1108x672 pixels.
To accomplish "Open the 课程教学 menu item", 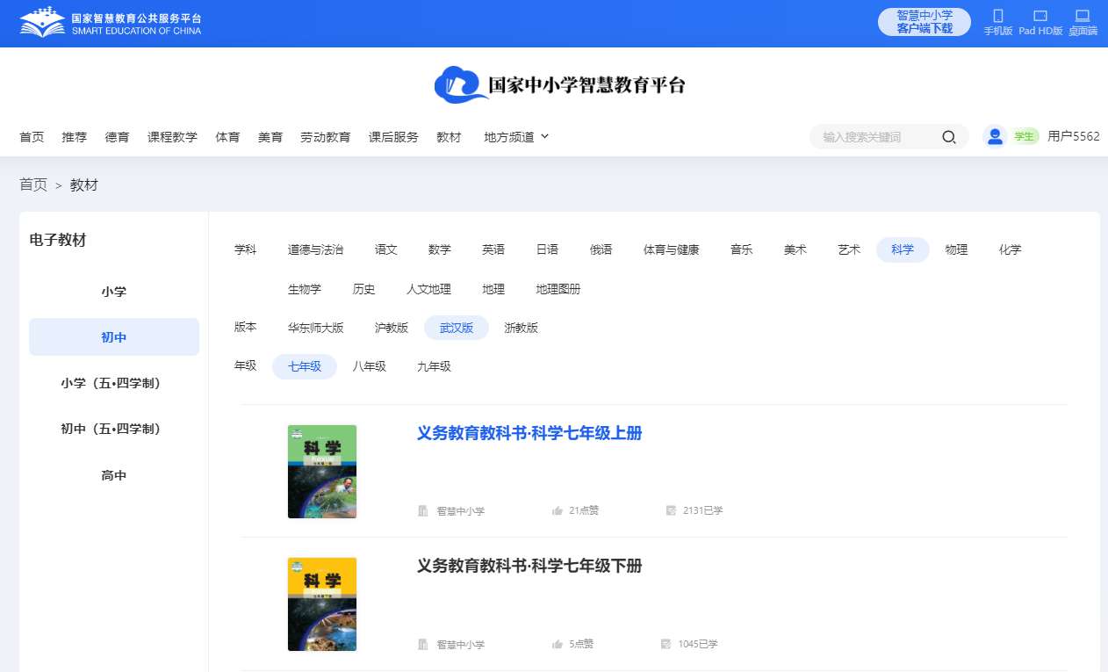I will click(x=172, y=137).
